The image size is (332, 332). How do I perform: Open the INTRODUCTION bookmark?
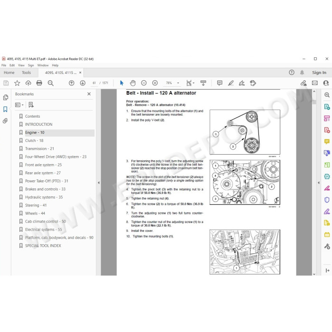39,124
